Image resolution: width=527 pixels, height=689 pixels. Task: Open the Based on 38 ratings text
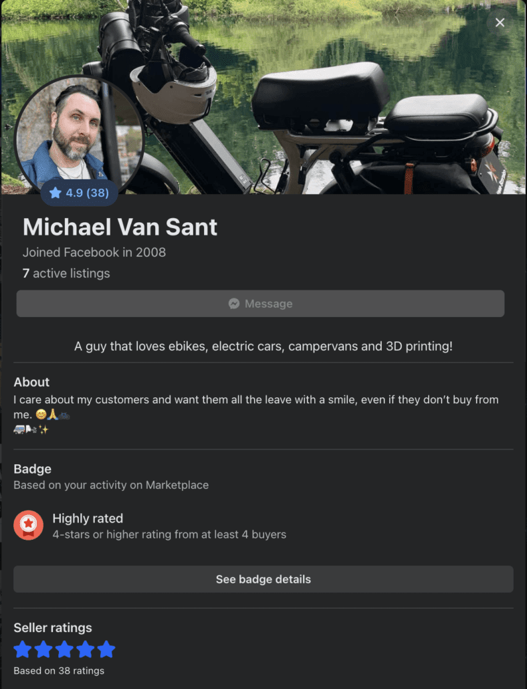click(x=59, y=670)
